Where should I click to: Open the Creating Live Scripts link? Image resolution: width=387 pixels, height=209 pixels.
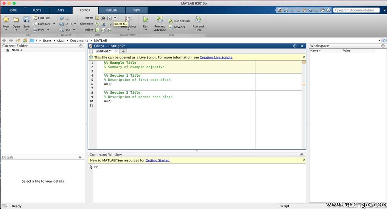(x=216, y=57)
